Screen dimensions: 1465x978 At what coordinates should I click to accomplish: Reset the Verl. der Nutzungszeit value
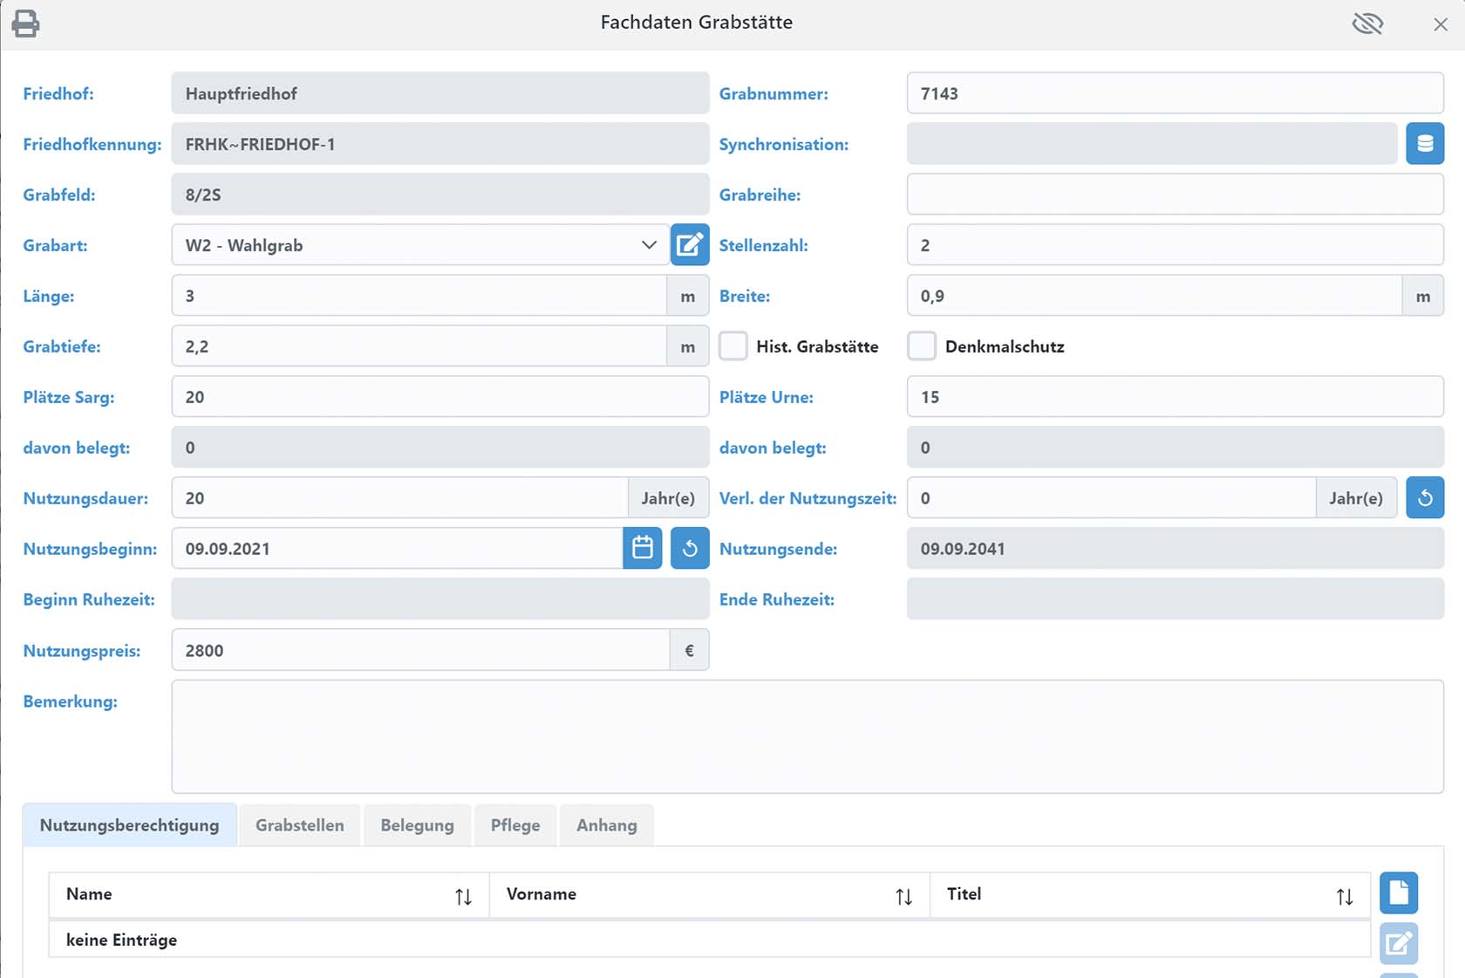[x=1424, y=498]
